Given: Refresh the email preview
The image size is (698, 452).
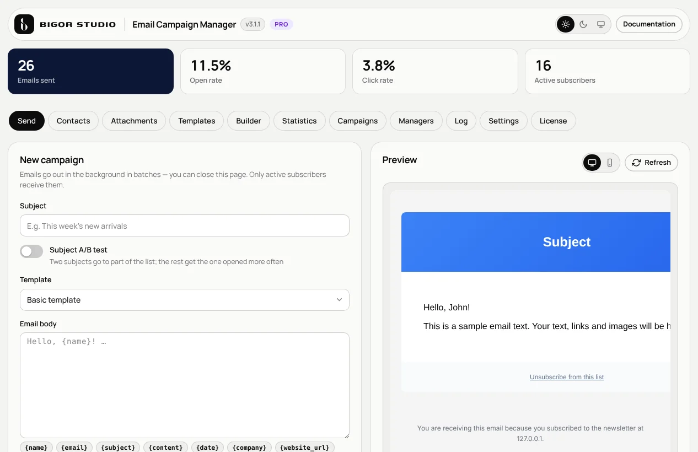Looking at the screenshot, I should [x=651, y=163].
